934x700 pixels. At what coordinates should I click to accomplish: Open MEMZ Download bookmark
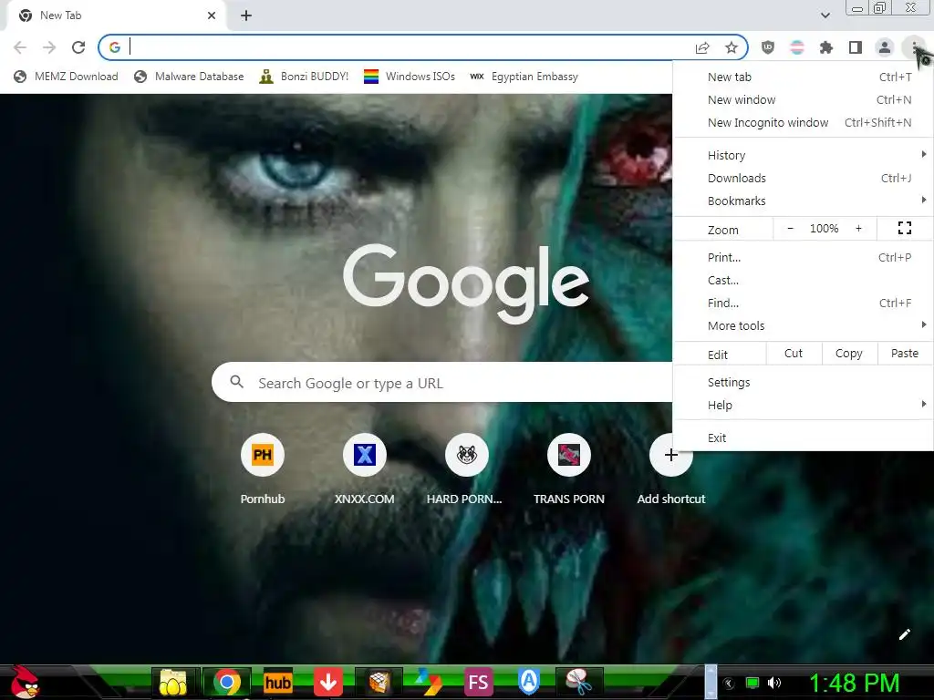[66, 77]
